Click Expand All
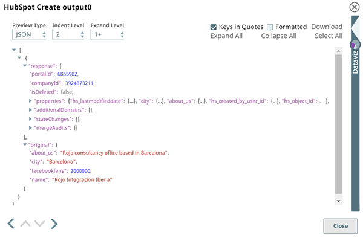The image size is (363, 238). tap(226, 36)
